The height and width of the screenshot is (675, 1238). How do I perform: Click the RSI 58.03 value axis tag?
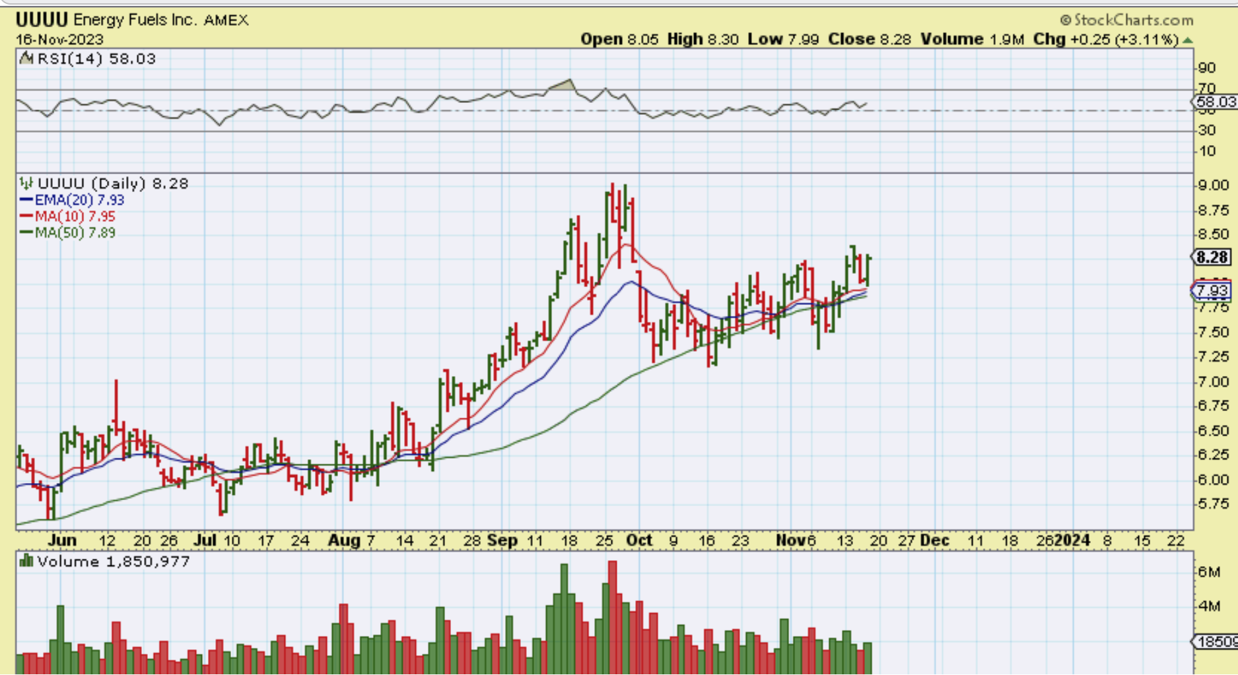click(1215, 102)
